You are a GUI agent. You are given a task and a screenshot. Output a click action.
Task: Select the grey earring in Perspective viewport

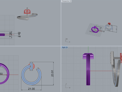coord(109,27)
